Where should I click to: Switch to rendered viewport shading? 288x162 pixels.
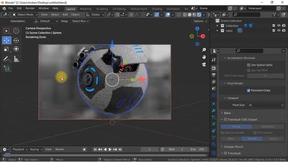(x=199, y=15)
